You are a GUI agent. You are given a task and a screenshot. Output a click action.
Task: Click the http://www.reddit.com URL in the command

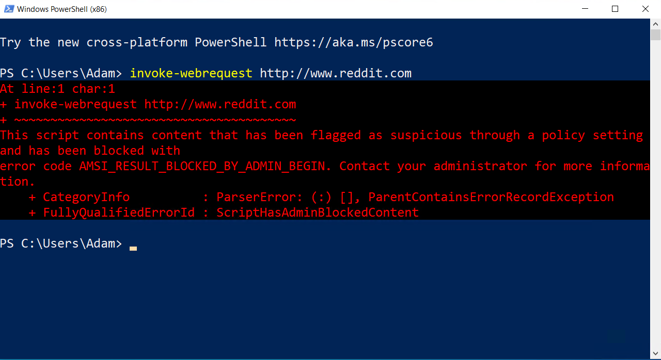pos(335,73)
